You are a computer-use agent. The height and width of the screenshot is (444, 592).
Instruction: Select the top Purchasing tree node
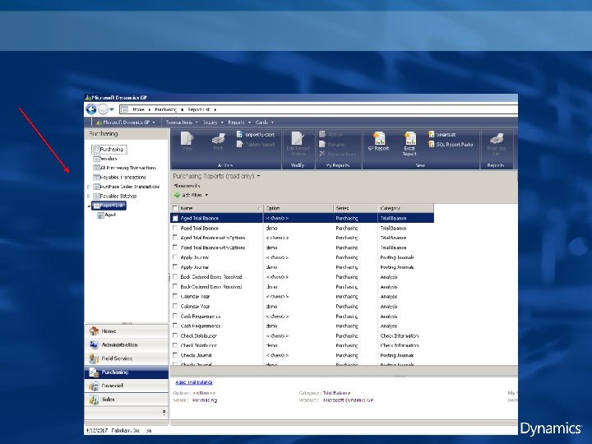click(x=109, y=150)
